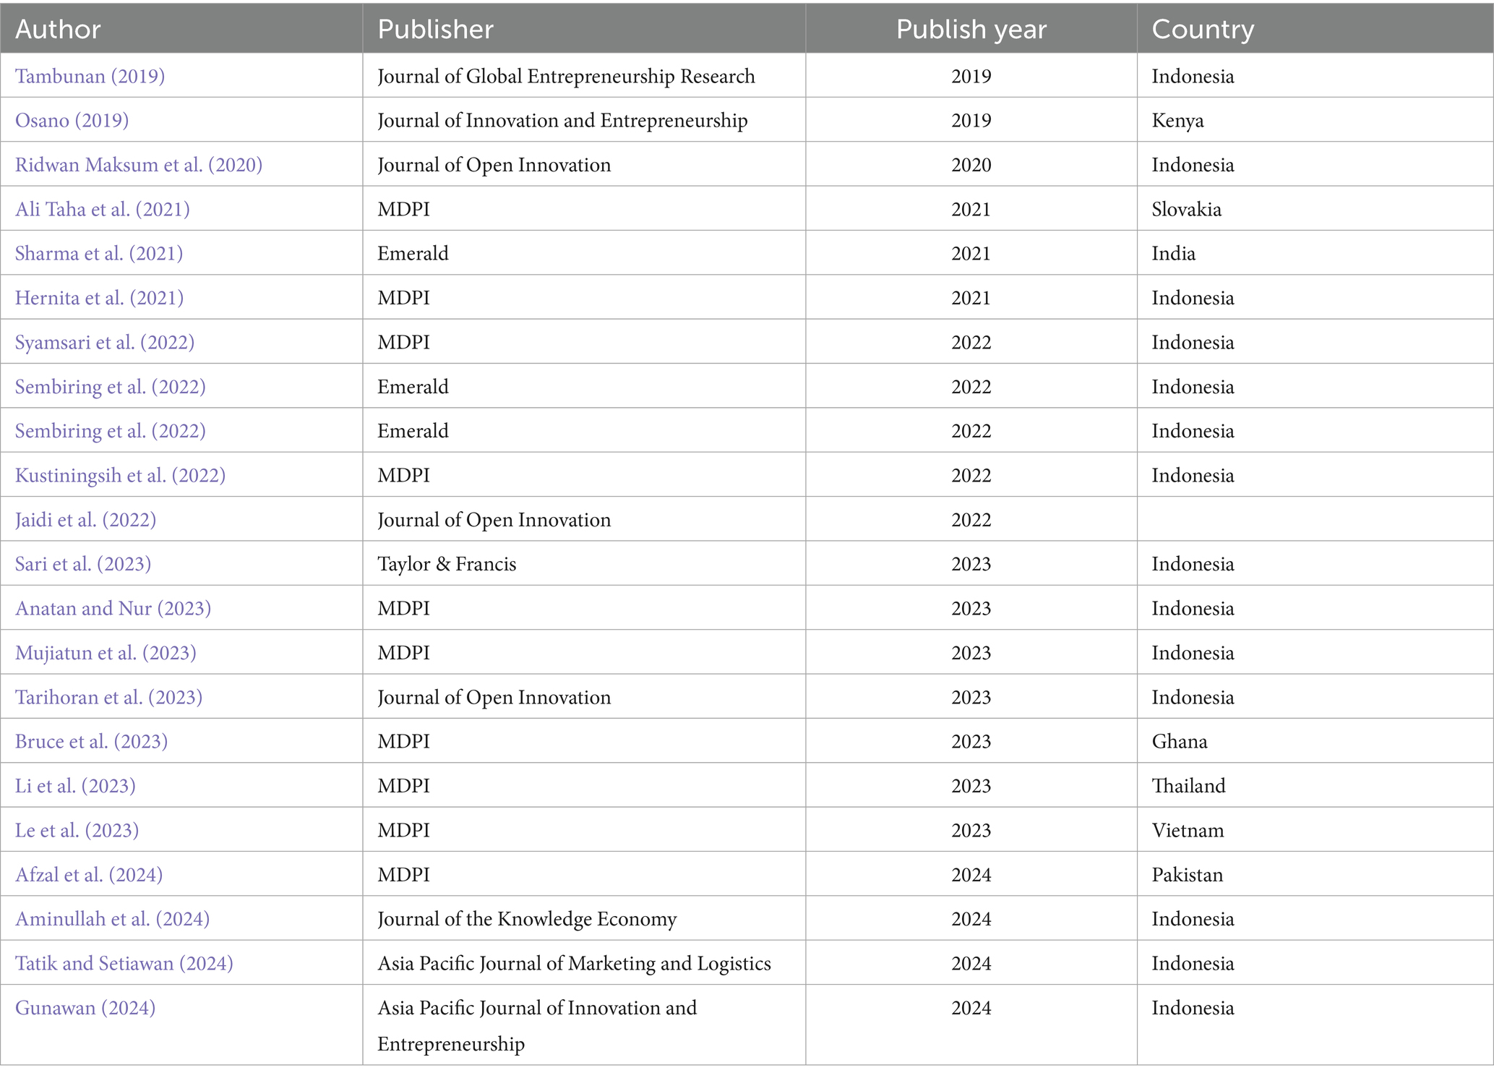Open Ridwan Maksum et al. (2020) reference

pos(138,165)
